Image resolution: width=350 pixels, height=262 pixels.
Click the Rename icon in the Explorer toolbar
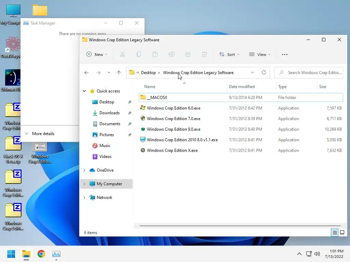pyautogui.click(x=172, y=54)
